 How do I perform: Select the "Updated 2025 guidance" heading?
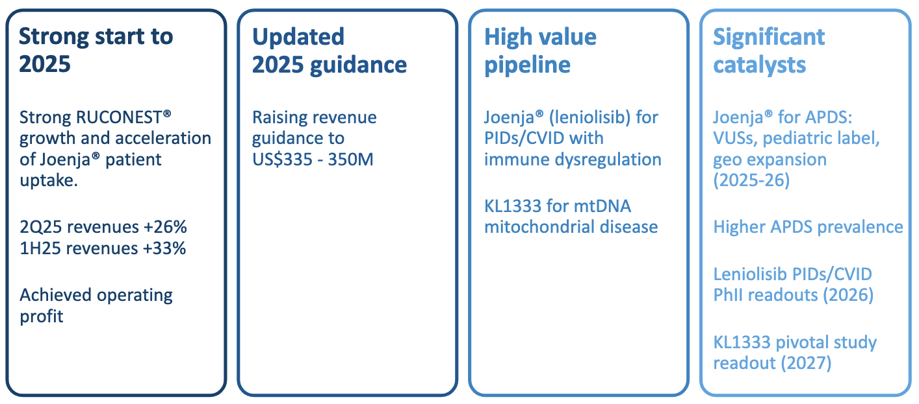tap(330, 50)
